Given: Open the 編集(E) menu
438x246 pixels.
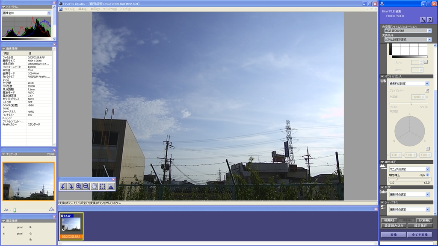Looking at the screenshot, I should coord(83,9).
